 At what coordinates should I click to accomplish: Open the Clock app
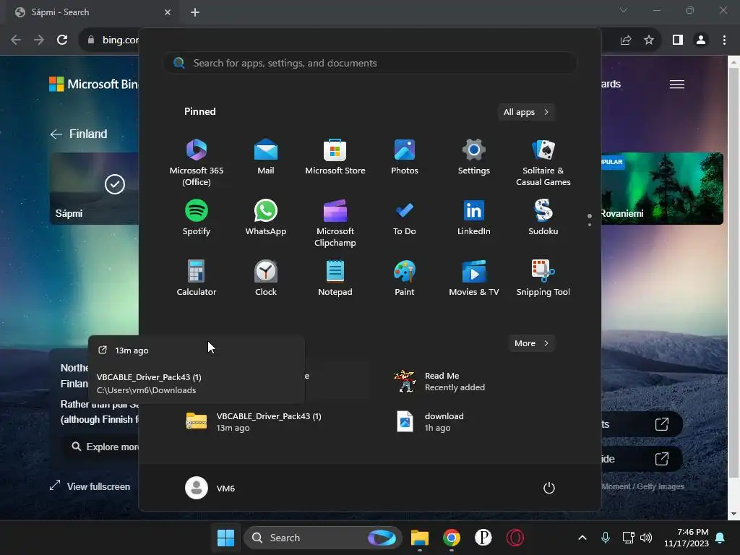click(x=266, y=278)
